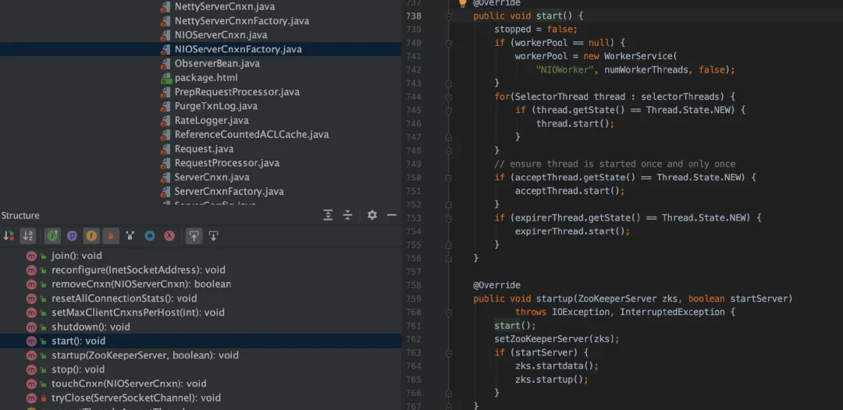Toggle Sort by Visibility in Structure toolbar

9,235
